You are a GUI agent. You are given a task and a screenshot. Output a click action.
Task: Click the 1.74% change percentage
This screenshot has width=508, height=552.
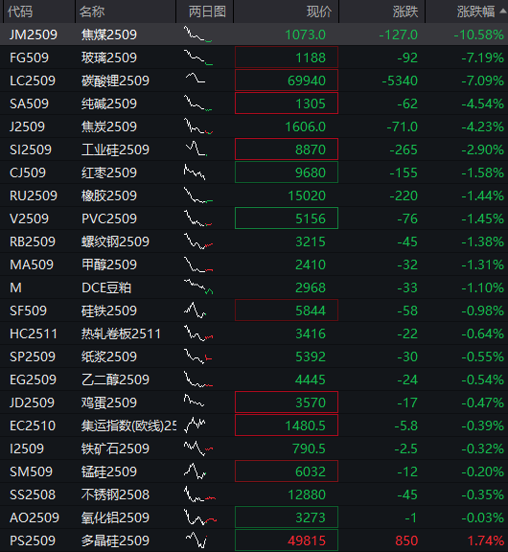click(485, 540)
